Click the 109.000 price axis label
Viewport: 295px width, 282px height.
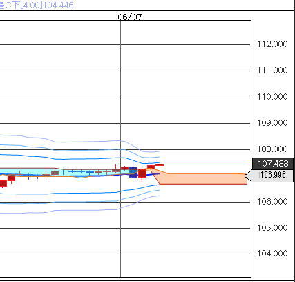(272, 123)
